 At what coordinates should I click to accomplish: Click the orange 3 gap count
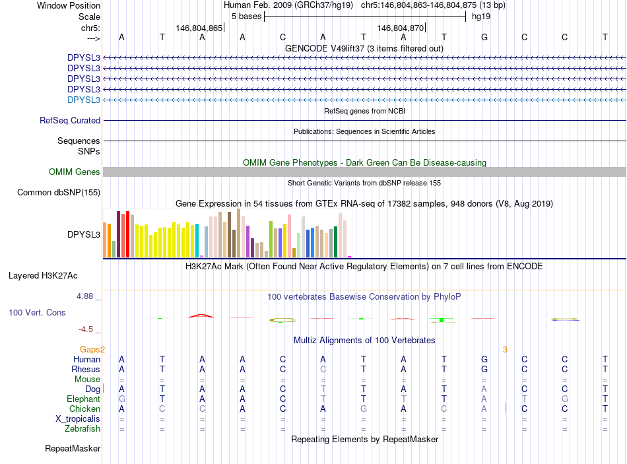point(505,350)
